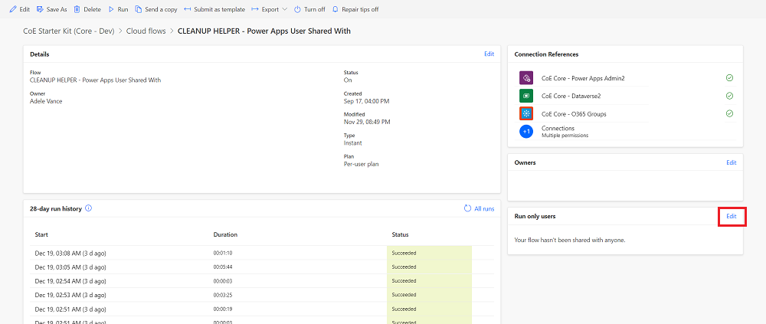Click the Power Apps Admin2 connection icon

pos(525,78)
